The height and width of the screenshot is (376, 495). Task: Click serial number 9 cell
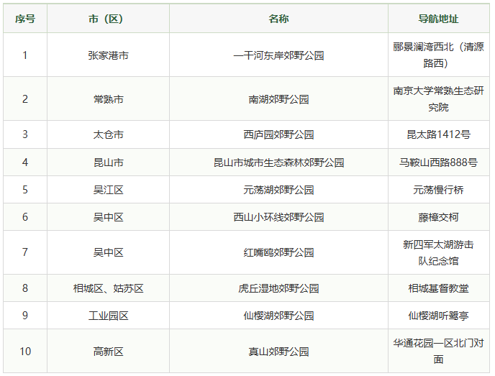point(25,316)
